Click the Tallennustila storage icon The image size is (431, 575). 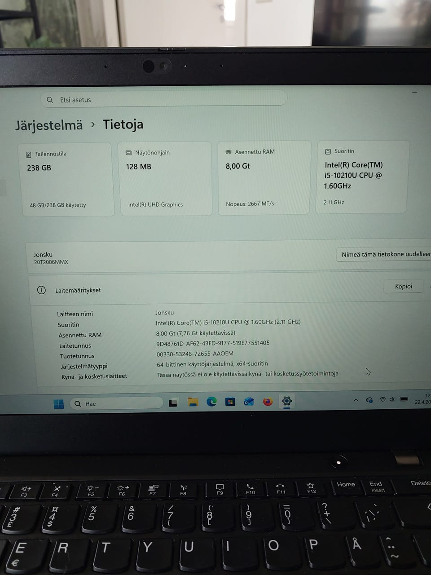click(x=28, y=155)
